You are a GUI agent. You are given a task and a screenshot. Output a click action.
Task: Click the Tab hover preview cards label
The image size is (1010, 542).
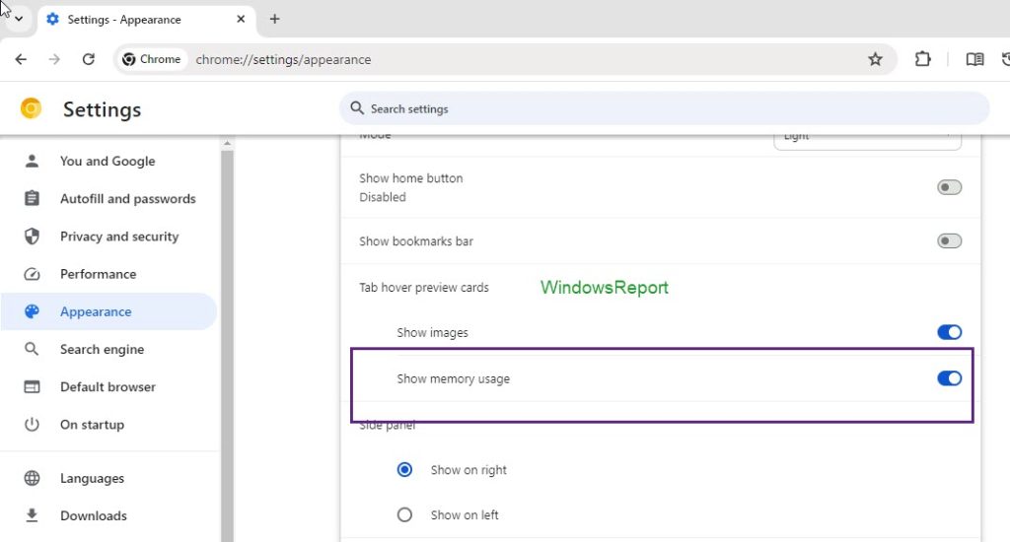(424, 288)
